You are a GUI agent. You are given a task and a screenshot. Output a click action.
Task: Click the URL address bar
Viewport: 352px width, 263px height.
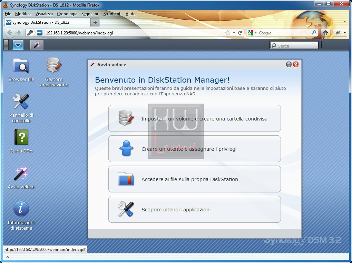(134, 33)
